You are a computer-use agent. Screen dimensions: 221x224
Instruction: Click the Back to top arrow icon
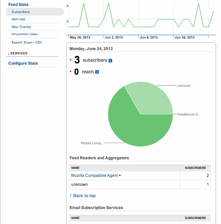pos(71,196)
